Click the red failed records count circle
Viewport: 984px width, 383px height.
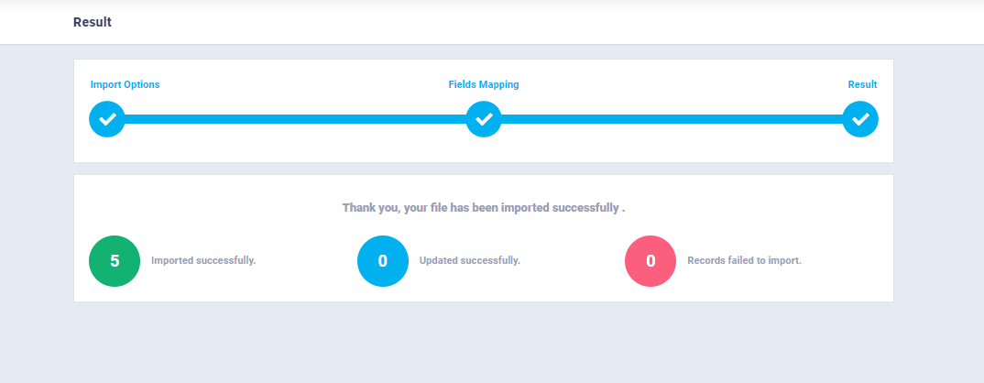click(651, 261)
